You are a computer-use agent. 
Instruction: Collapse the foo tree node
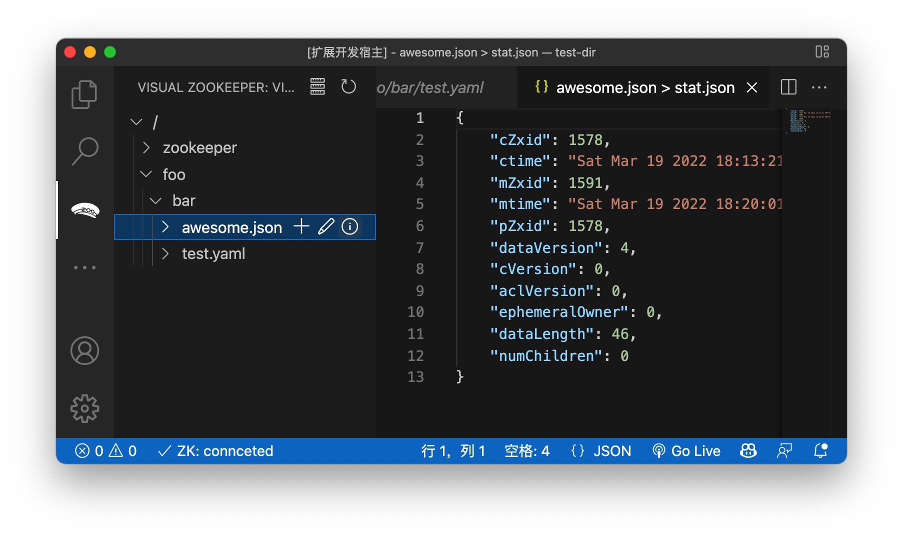(x=146, y=174)
